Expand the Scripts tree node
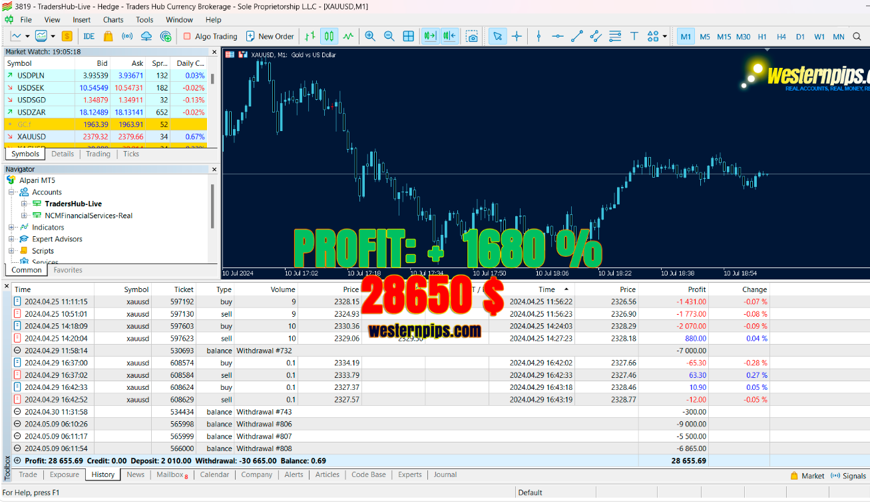Screen dimensions: 870x503 pyautogui.click(x=11, y=251)
